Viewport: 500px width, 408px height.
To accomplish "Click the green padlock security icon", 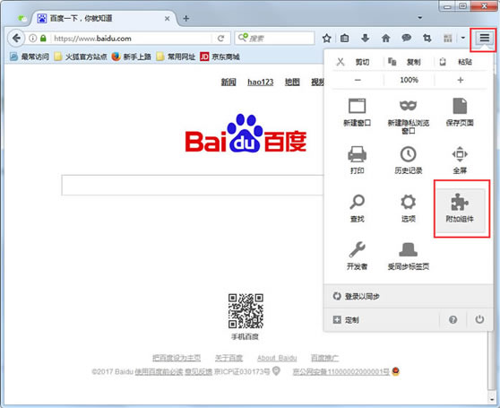I will (x=43, y=39).
